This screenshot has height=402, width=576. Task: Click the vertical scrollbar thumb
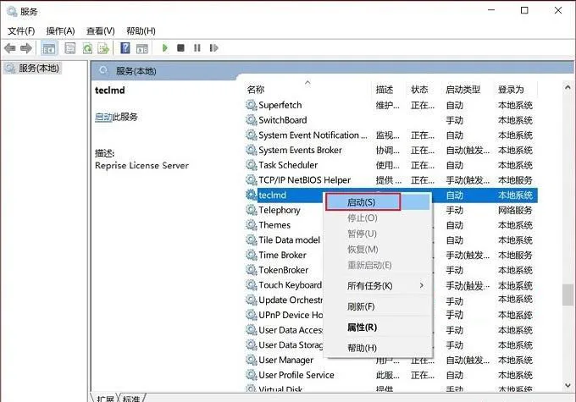(x=568, y=295)
